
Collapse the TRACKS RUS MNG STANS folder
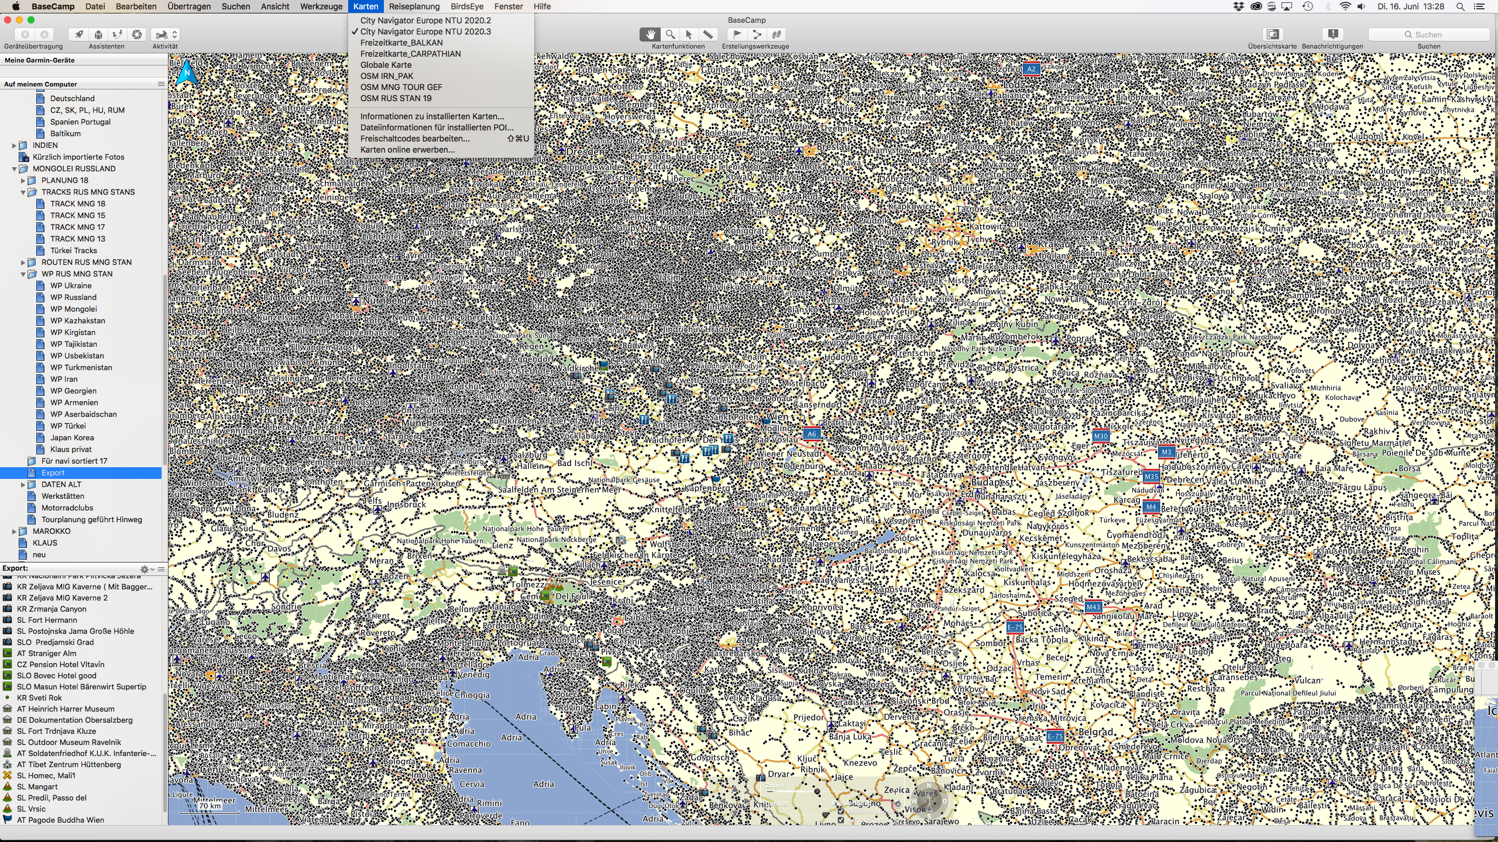point(23,192)
